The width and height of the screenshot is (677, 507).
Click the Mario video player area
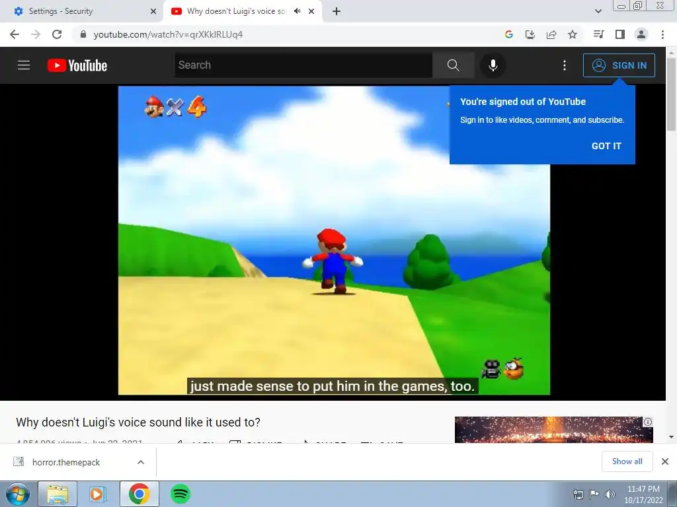coord(334,240)
